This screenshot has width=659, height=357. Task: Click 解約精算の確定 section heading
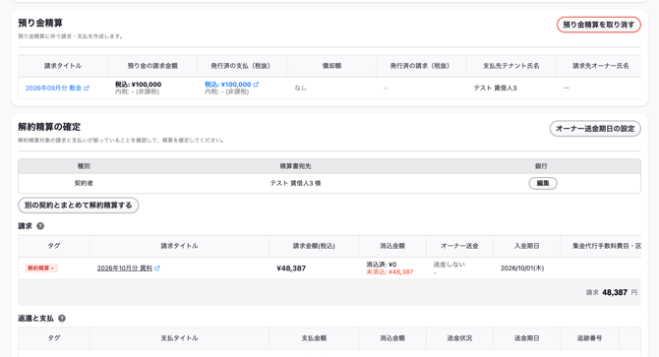tap(49, 127)
